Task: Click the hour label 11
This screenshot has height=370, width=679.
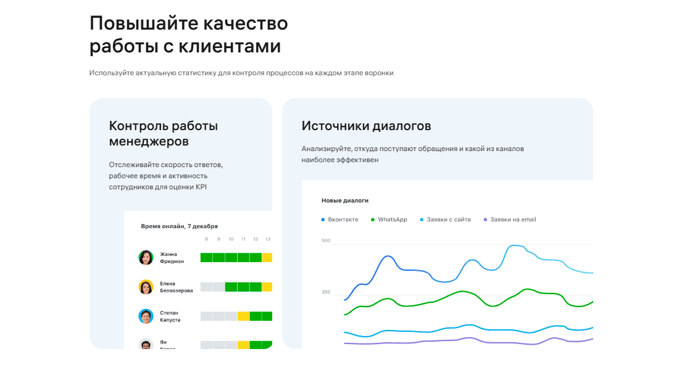Action: pos(243,239)
